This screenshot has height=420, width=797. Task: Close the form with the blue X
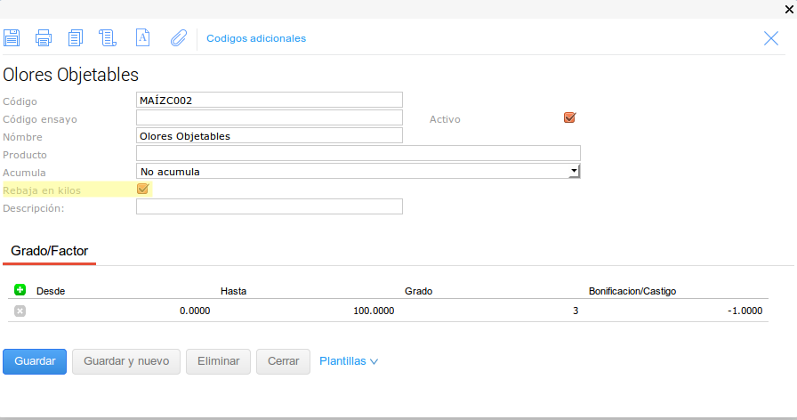click(771, 37)
